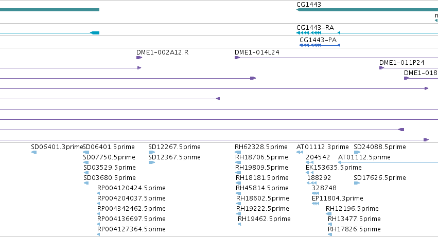Click the 188292 feature label
This screenshot has width=438, height=237.
click(319, 178)
